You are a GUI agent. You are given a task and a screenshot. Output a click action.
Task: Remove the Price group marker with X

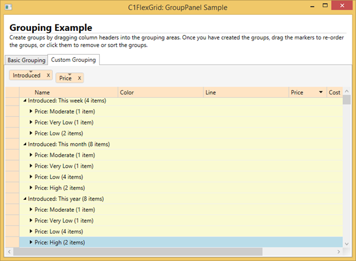(79, 78)
